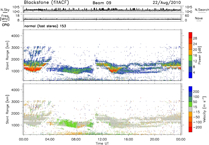Click the Nave legend label
Viewport: 209px width, 145px height.
point(199,18)
